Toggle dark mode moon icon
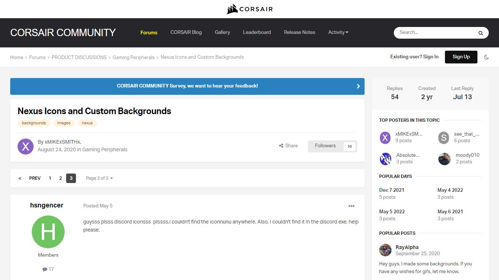Image resolution: width=499 pixels, height=280 pixels. coord(486,57)
